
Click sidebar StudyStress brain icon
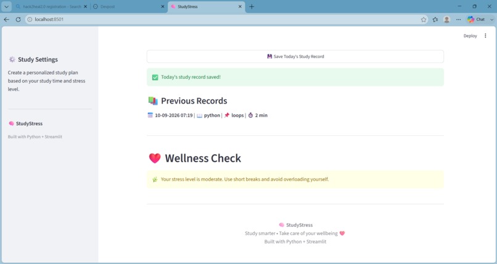tap(12, 123)
